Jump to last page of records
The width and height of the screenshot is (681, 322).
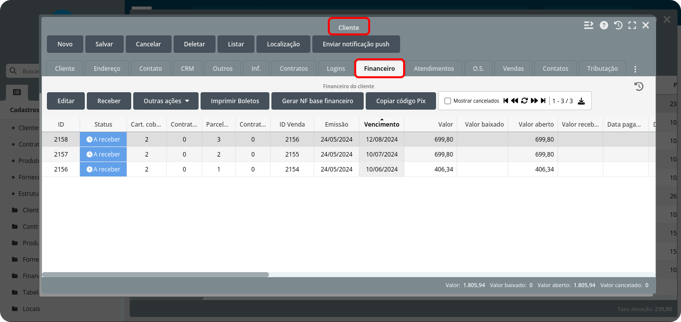543,101
